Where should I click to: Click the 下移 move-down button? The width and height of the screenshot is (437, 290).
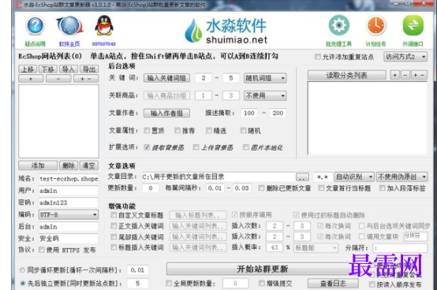(x=48, y=69)
